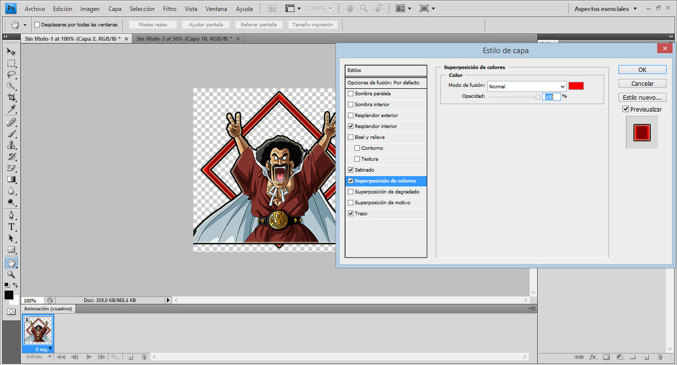Viewport: 677px width, 365px height.
Task: Click the Ajustar pantalla button
Action: click(206, 25)
